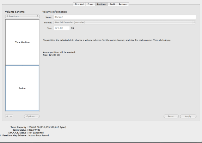Switch to the First Aid tab
The width and height of the screenshot is (202, 143).
click(79, 4)
